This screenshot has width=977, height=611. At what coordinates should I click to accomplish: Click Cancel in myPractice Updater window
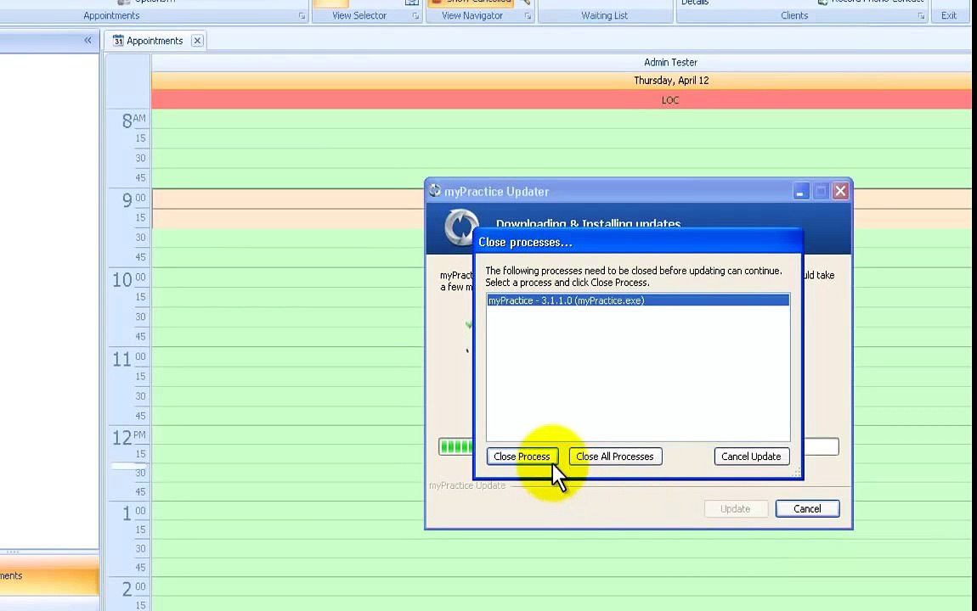pyautogui.click(x=806, y=509)
